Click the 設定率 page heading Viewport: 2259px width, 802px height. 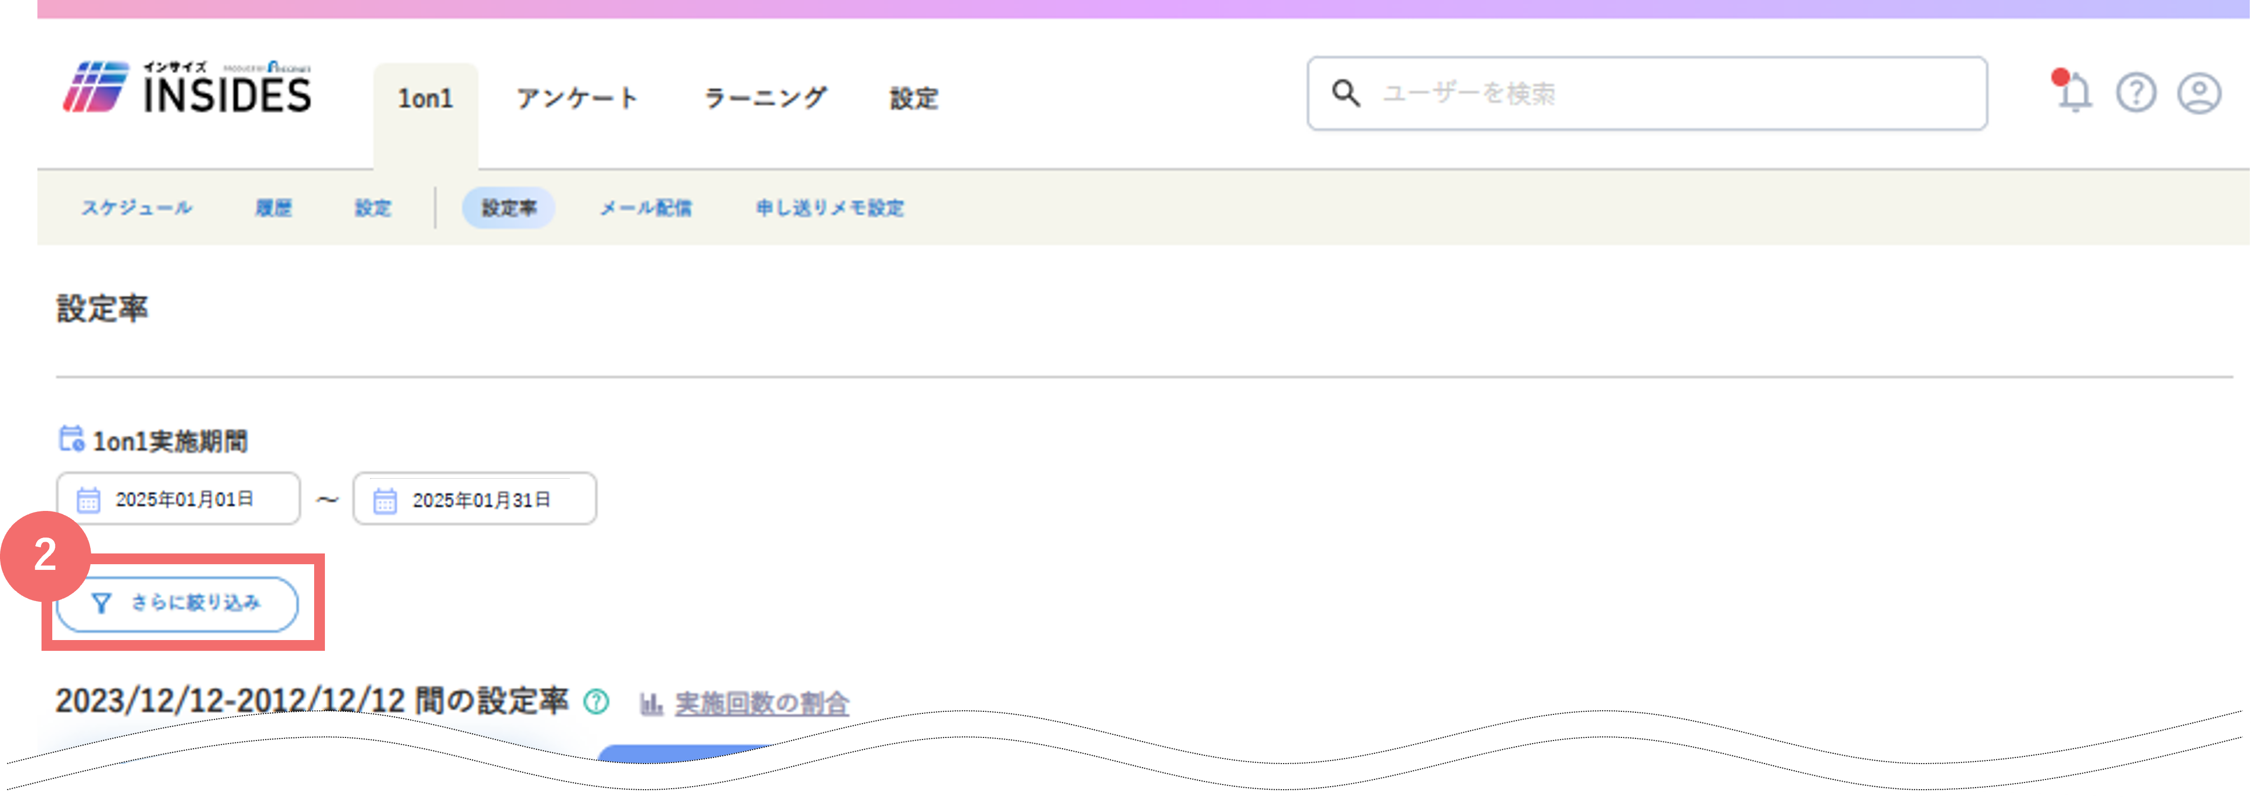102,309
